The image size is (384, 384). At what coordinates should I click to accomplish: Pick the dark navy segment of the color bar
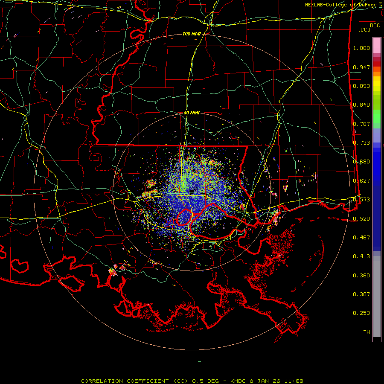tap(377, 218)
